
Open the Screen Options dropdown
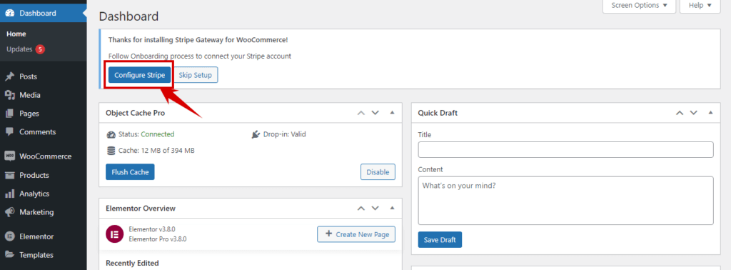pos(639,6)
